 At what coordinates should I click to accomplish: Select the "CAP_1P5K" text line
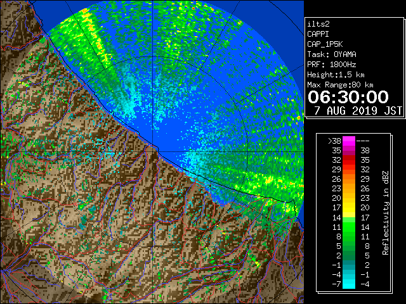coord(325,44)
